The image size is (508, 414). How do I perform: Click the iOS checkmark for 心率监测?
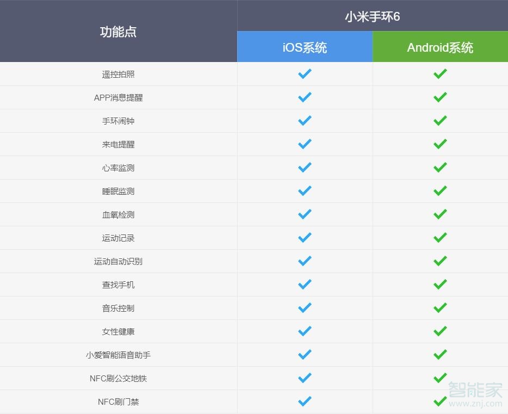[x=305, y=168]
